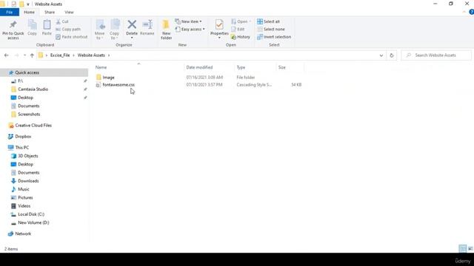This screenshot has width=474, height=266.
Task: Click Edit in Open group
Action: [x=238, y=30]
